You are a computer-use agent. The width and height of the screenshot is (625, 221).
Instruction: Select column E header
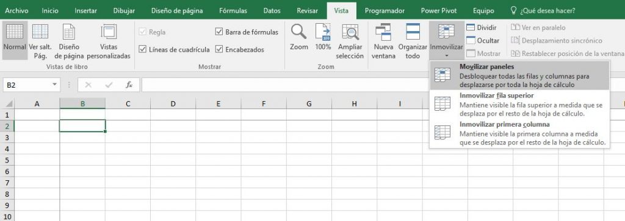coord(219,104)
